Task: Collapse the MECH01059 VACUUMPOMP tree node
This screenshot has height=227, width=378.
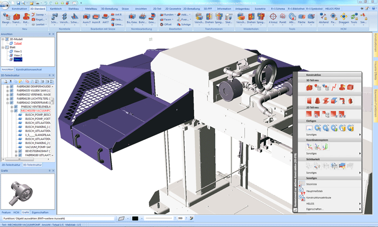Action: coord(11,111)
